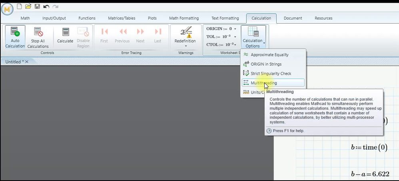Toggle ORIGIN in Strings option
The height and width of the screenshot is (181, 399).
(x=273, y=64)
